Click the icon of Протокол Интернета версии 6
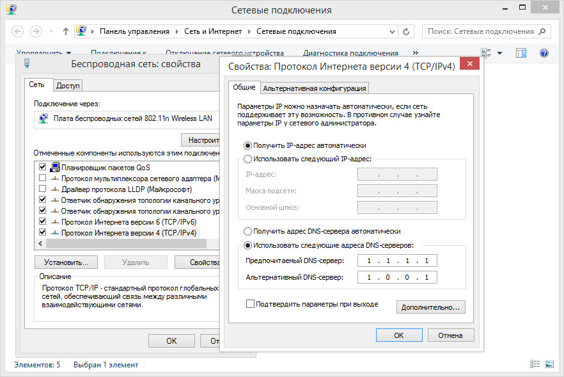Screen dimensions: 564x377 pos(55,222)
